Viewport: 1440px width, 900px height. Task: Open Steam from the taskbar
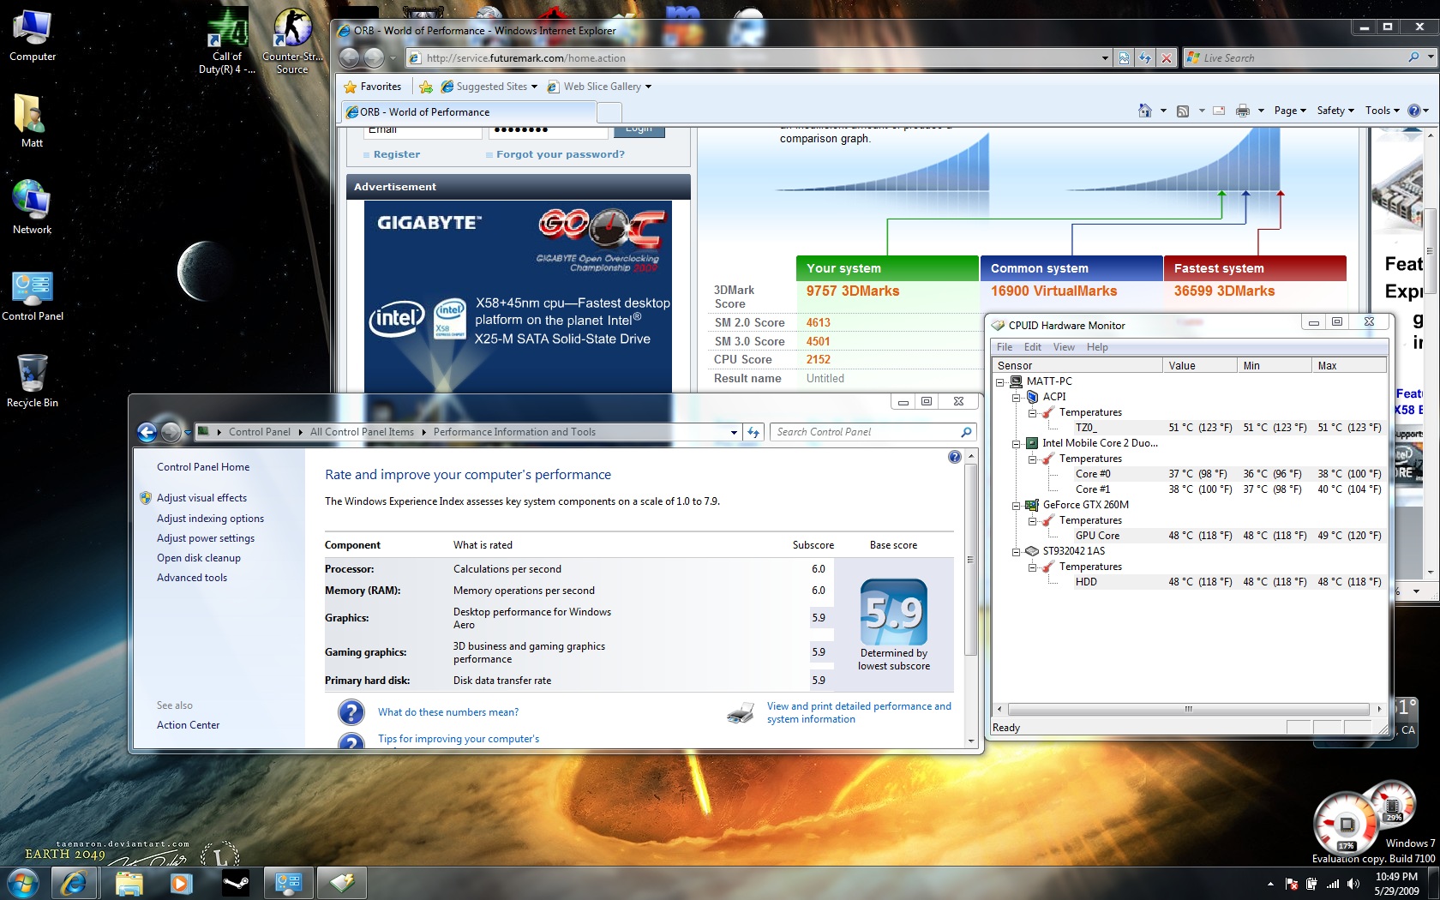235,882
